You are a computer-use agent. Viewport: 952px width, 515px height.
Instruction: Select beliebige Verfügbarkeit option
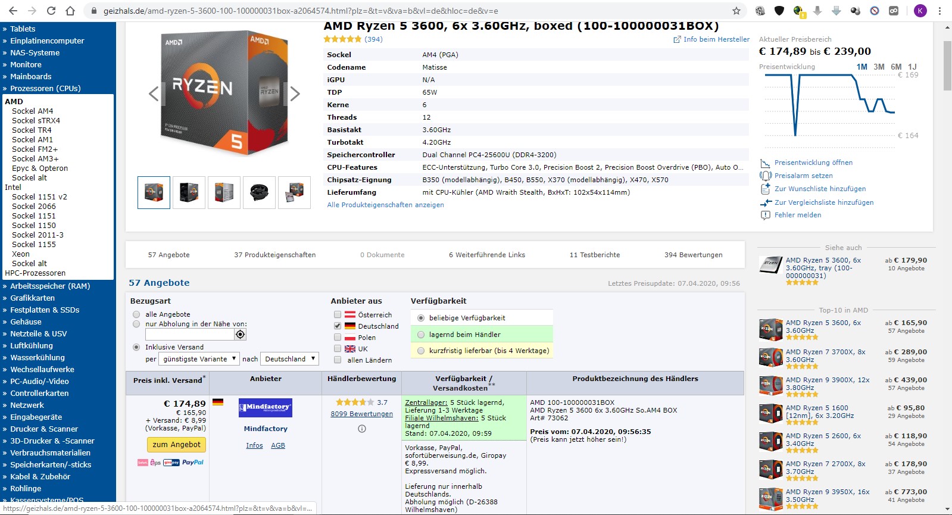[421, 318]
